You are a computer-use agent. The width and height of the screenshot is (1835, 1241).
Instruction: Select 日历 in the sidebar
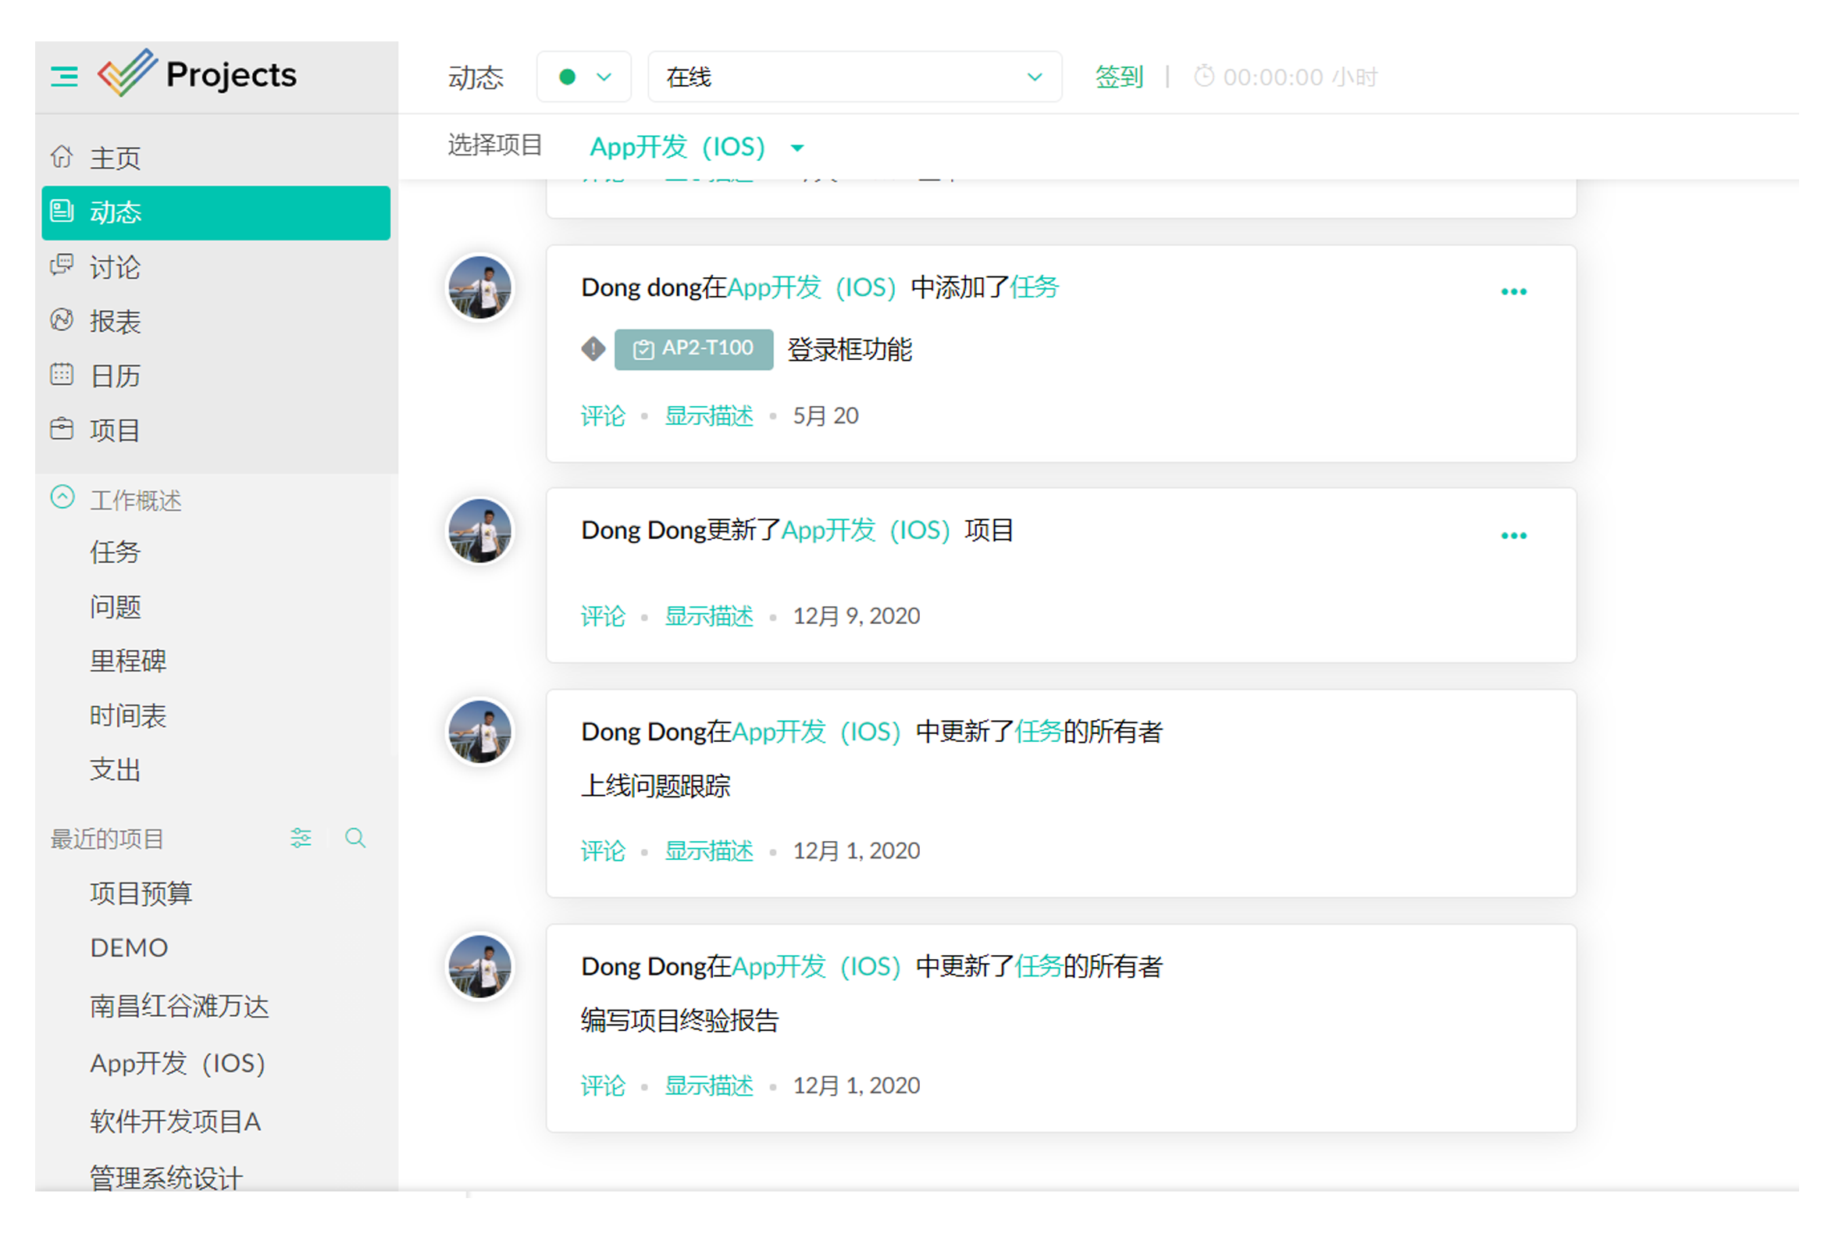[115, 376]
